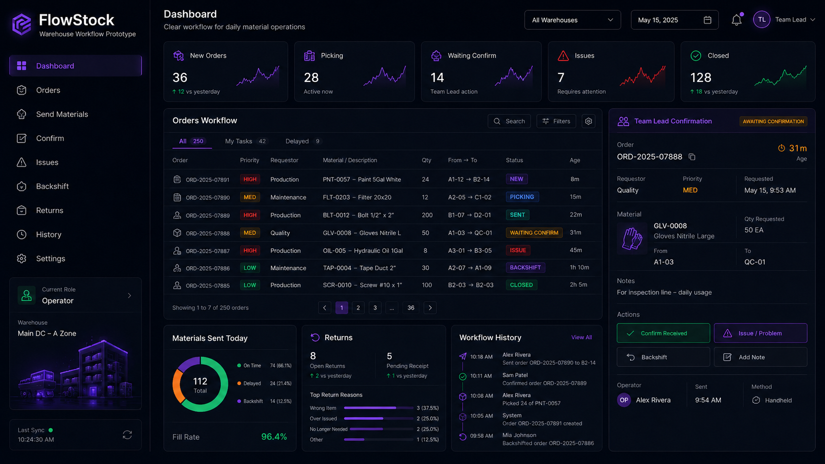Click the table settings gear icon
Image resolution: width=825 pixels, height=464 pixels.
click(x=589, y=121)
